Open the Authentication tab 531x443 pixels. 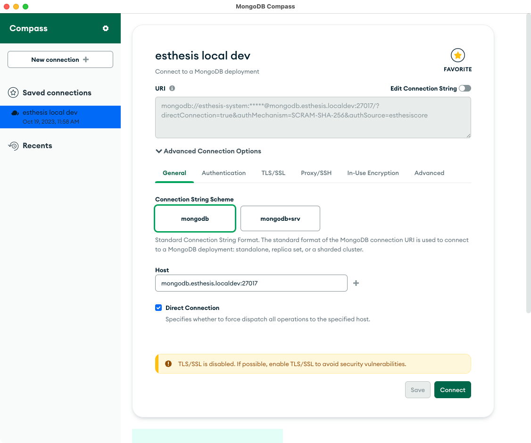pos(224,173)
